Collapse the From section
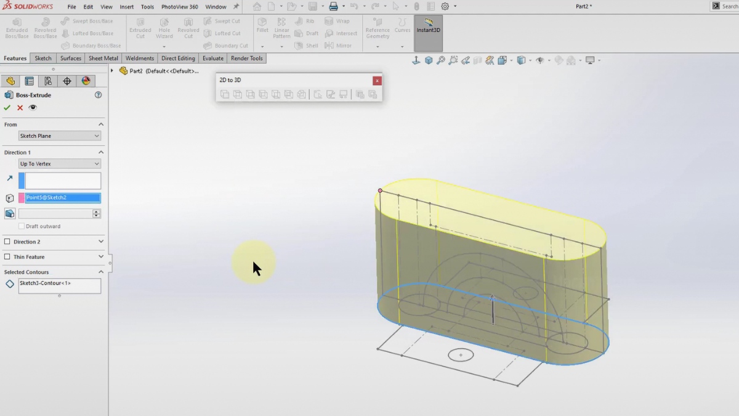The image size is (739, 416). (101, 124)
